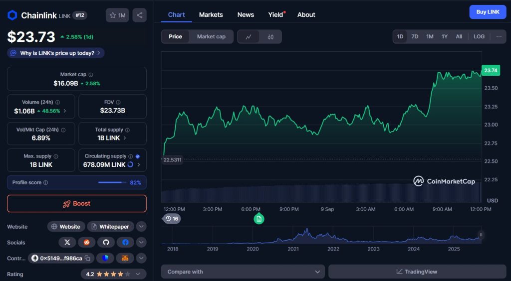Switch to the Markets tab
The image size is (511, 281).
[211, 15]
